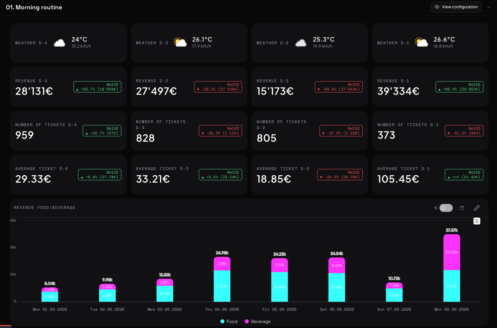Click the 15'173€ Revenue D-2 value
The image size is (497, 328).
point(275,91)
